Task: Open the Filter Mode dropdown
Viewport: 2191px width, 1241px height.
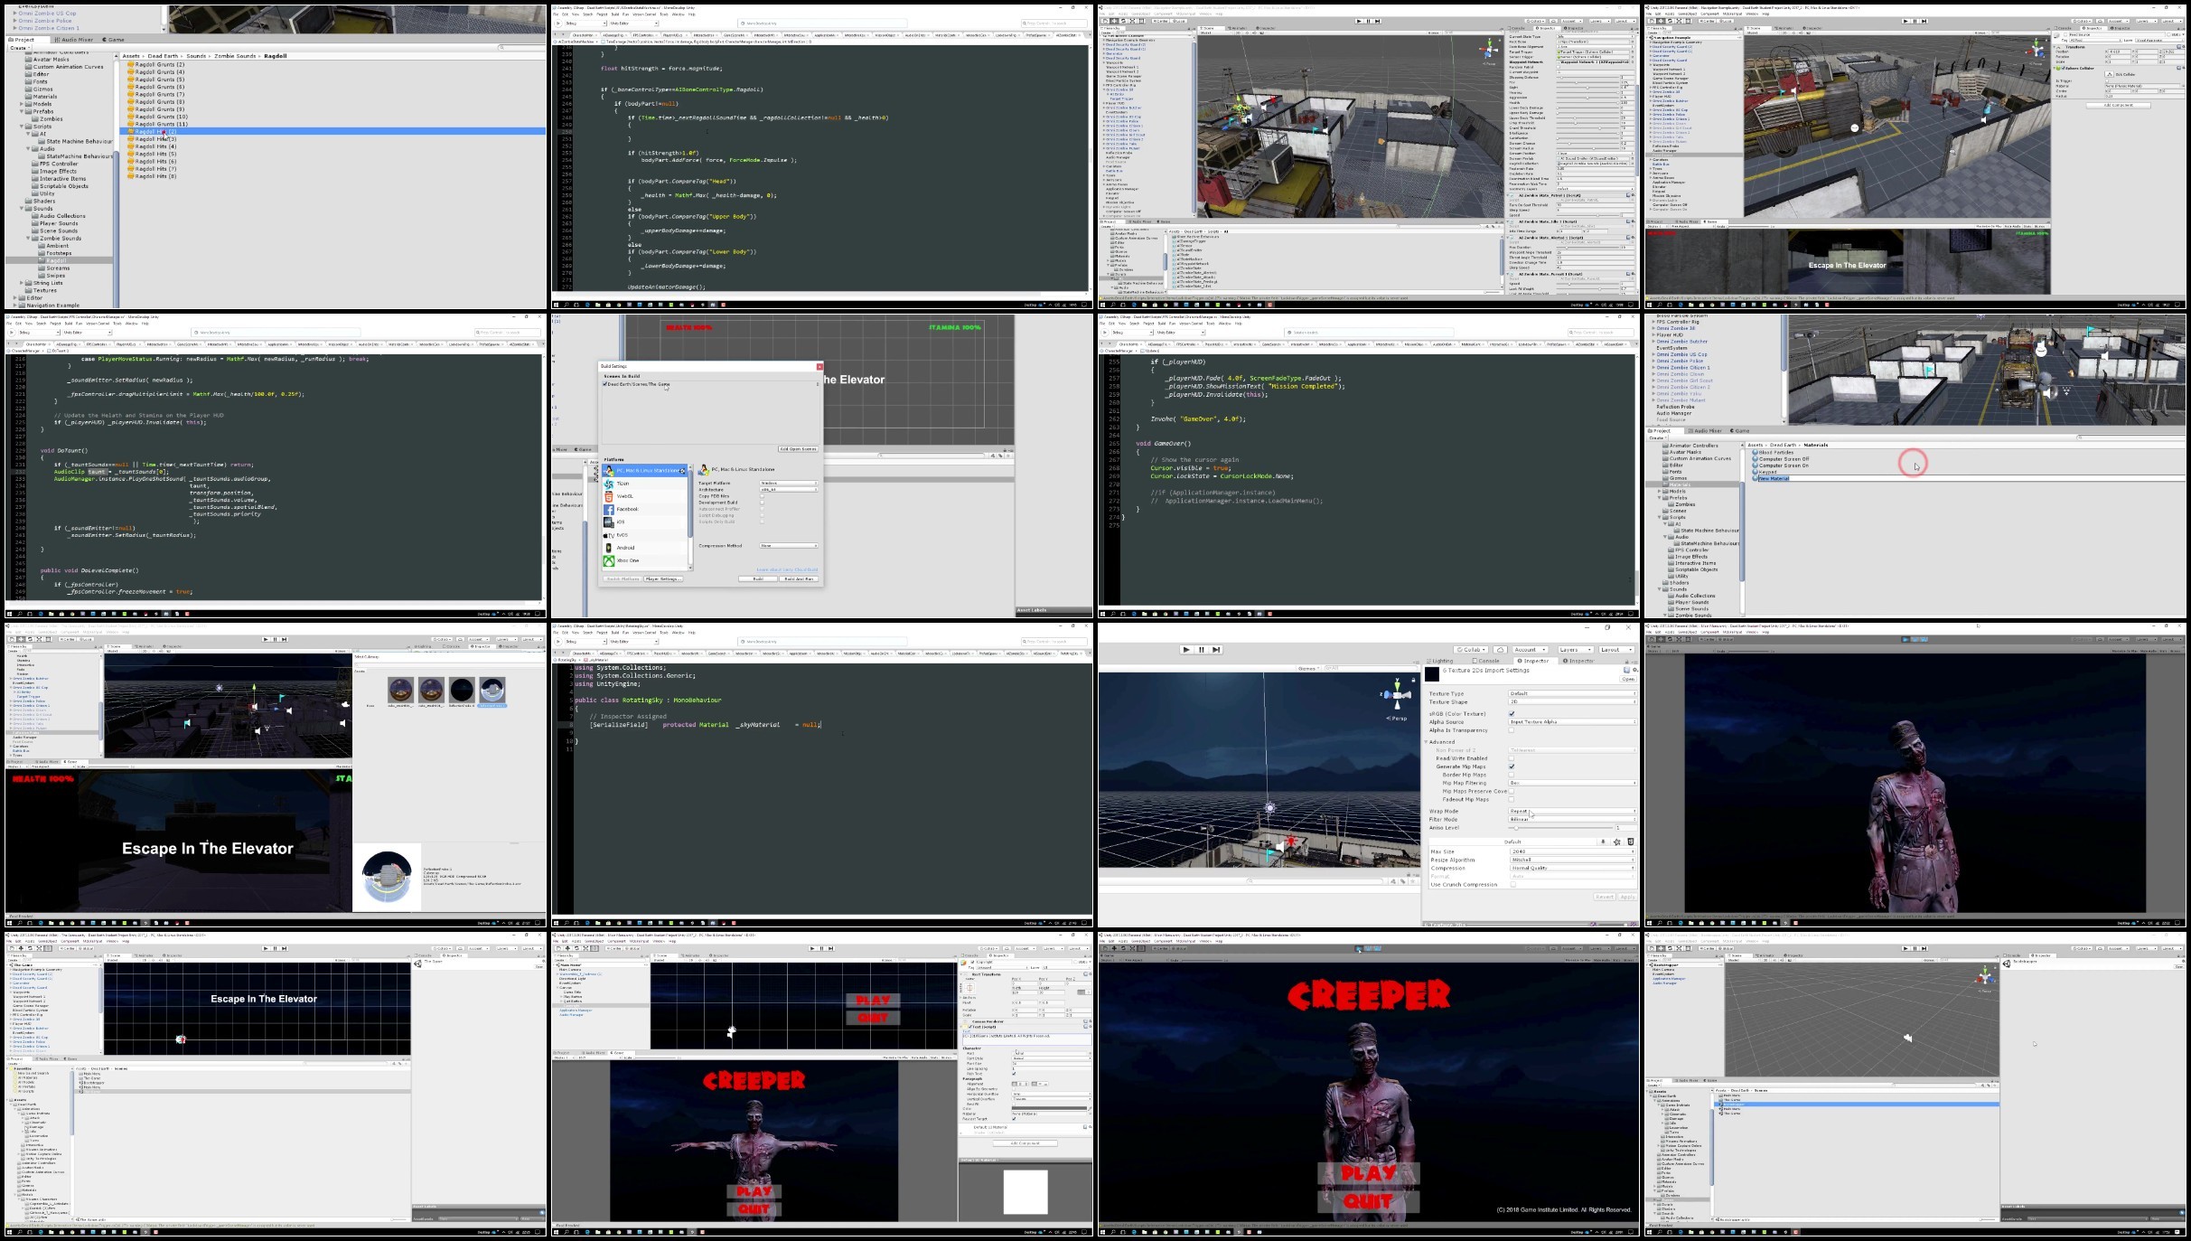Action: point(1572,819)
